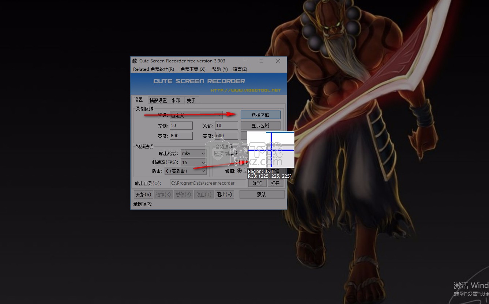489x304 pixels.
Task: Select the 立体声 channel radio button
Action: point(240,171)
